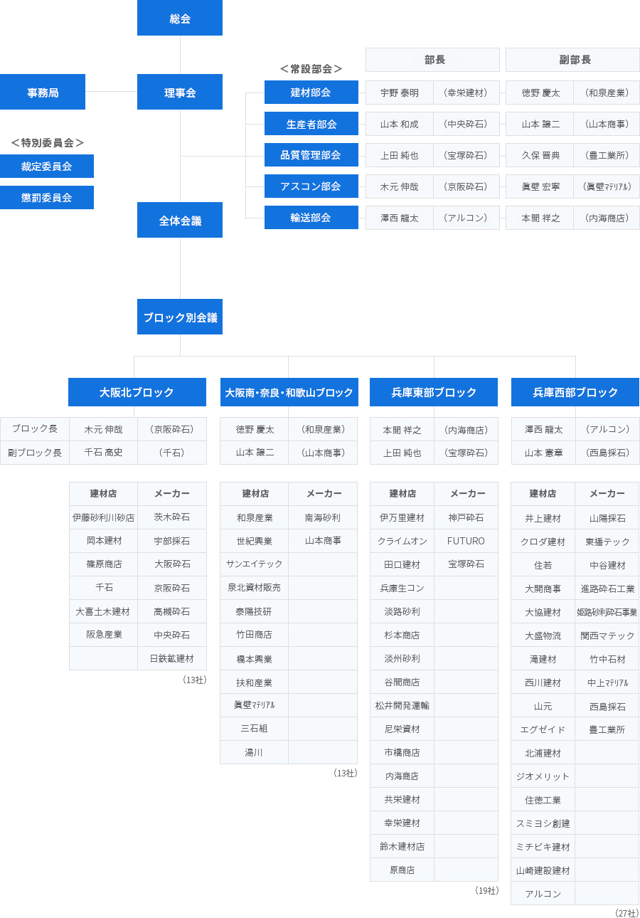Click the 泰陽技研 cell
Screen dimensions: 640x918
[255, 611]
